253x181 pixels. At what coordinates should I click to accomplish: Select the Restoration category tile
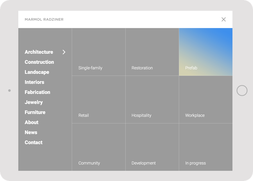[152, 52]
